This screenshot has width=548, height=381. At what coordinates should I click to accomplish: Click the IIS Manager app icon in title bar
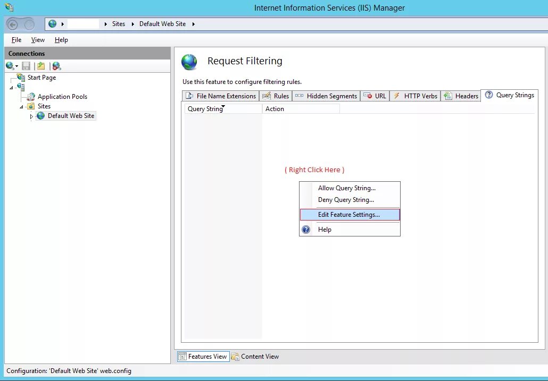10,7
